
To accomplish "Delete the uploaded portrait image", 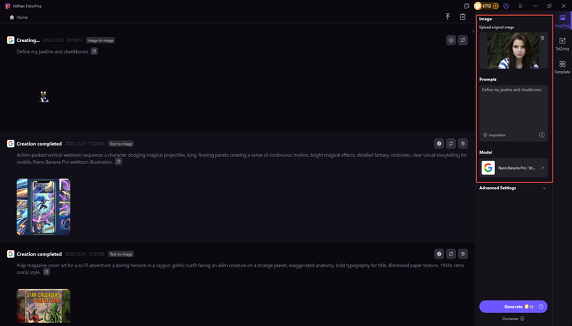I will [x=542, y=38].
